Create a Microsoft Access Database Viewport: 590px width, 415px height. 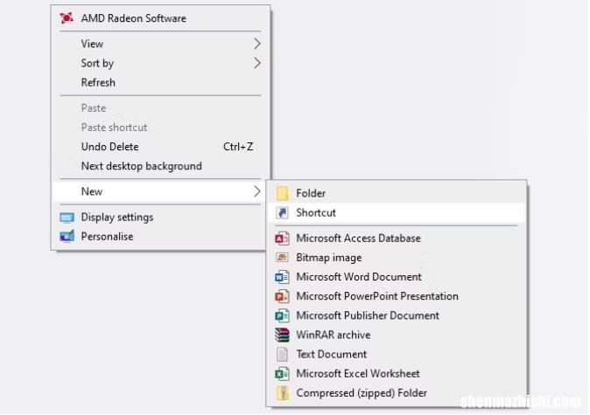(x=397, y=239)
